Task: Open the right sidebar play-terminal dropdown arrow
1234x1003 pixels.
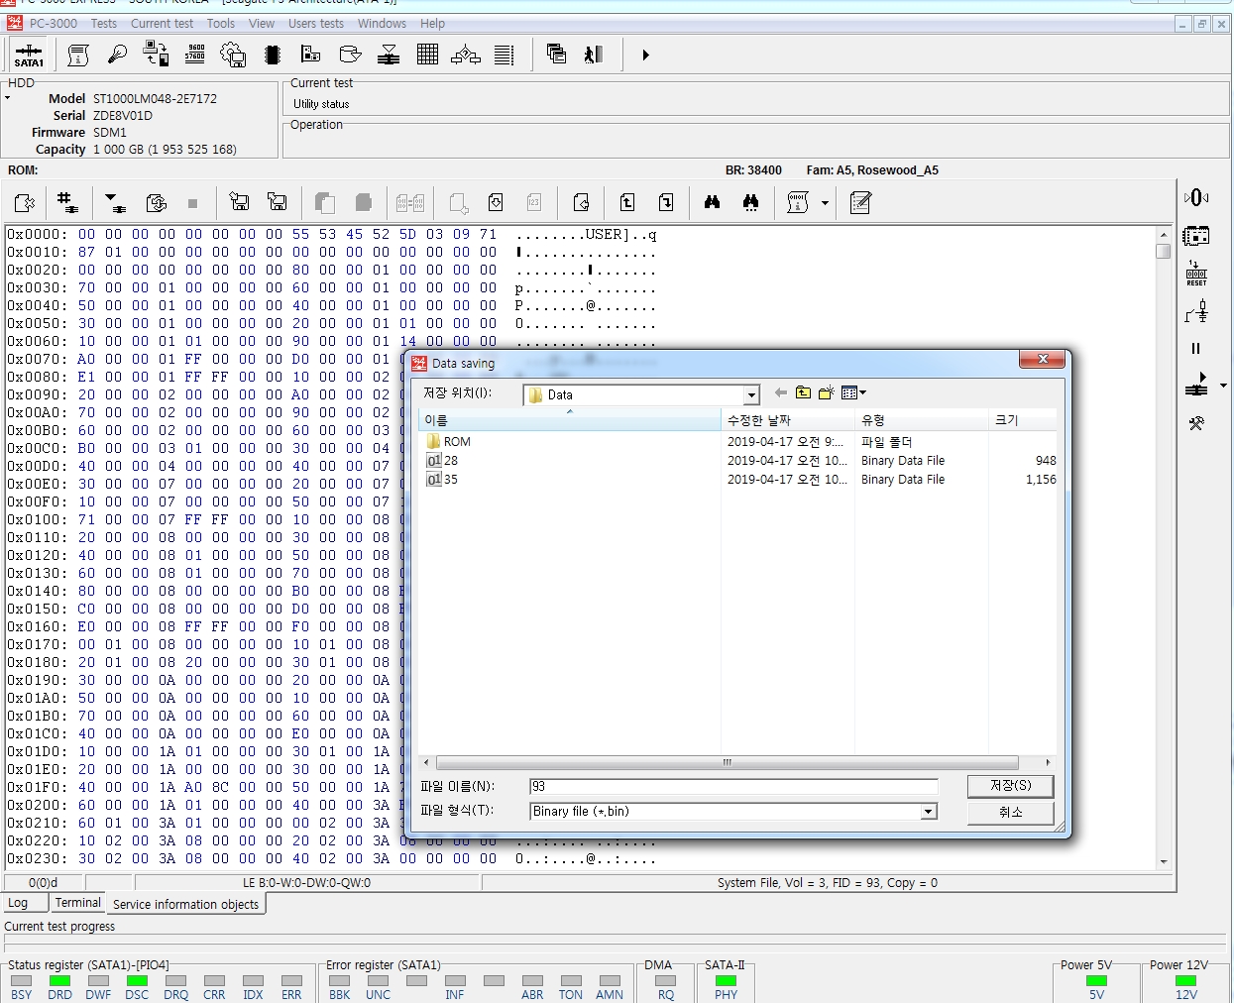Action: (1223, 386)
